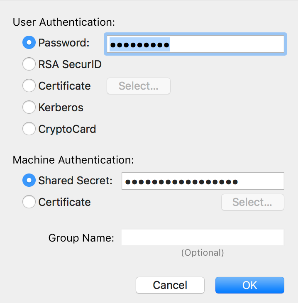
Task: Enable the Kerberos radio button
Action: [x=29, y=108]
